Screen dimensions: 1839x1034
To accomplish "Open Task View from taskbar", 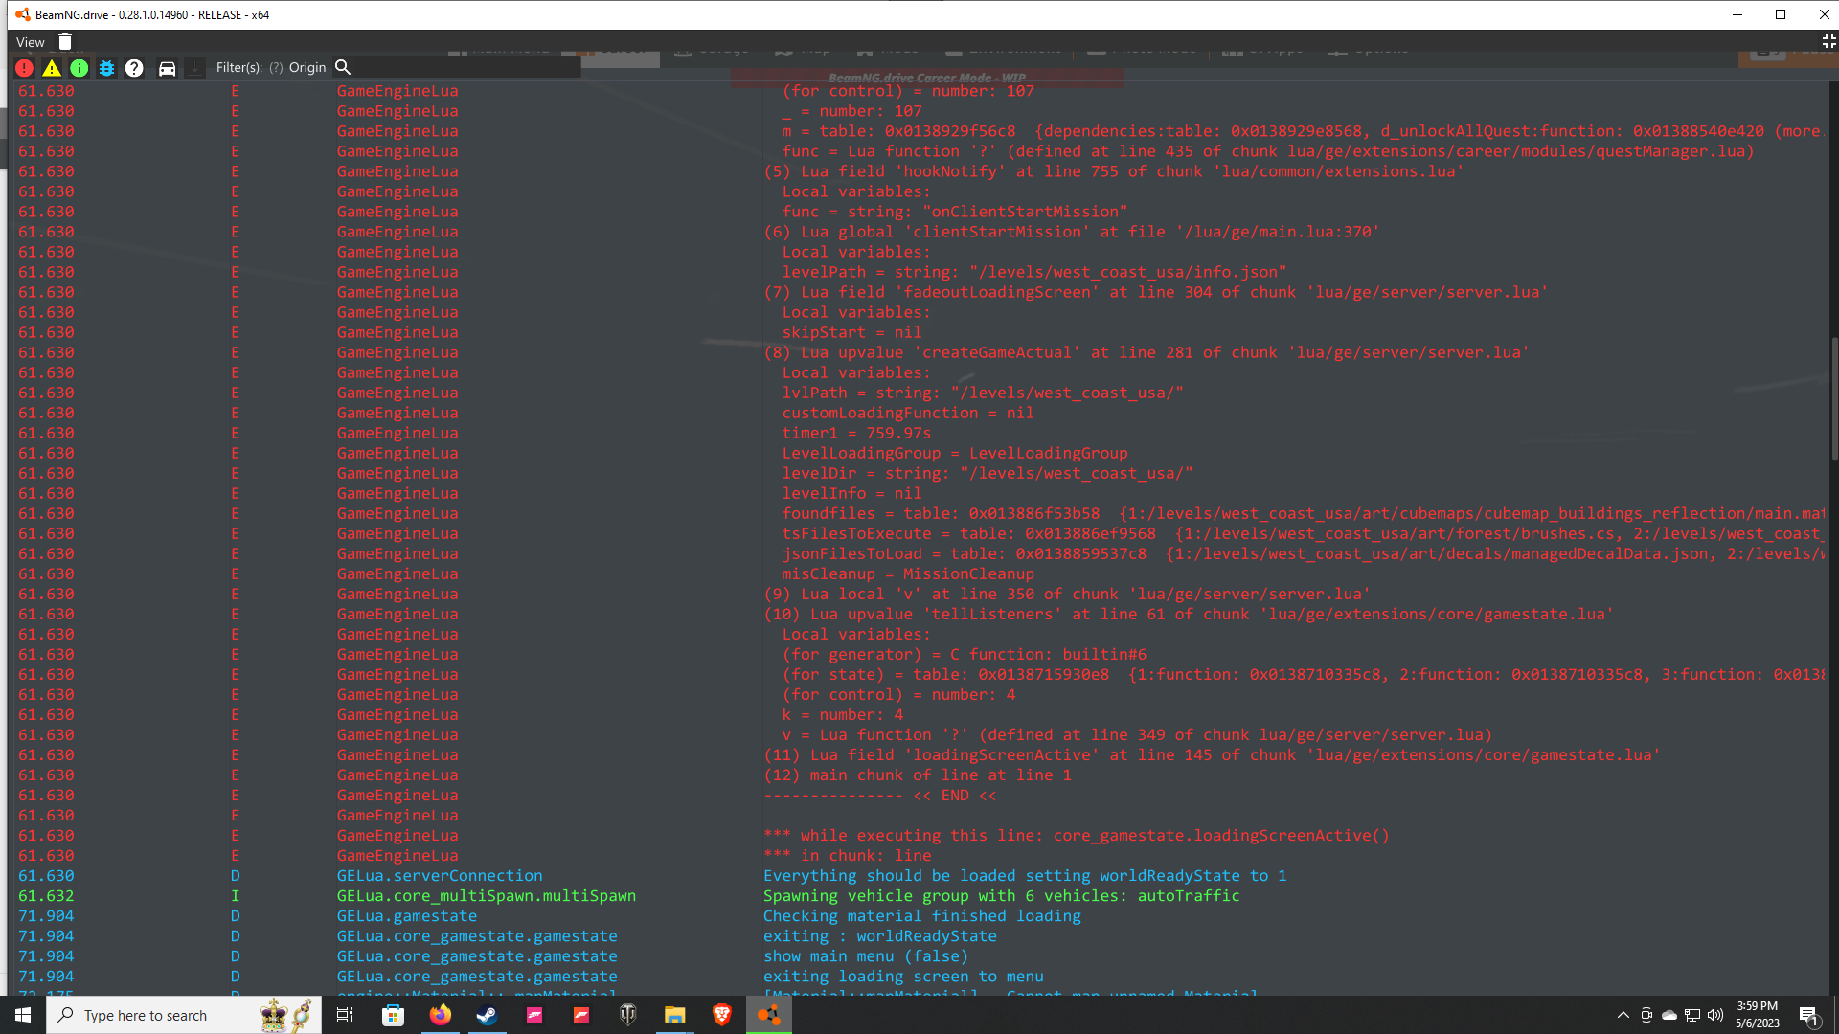I will pyautogui.click(x=345, y=1015).
